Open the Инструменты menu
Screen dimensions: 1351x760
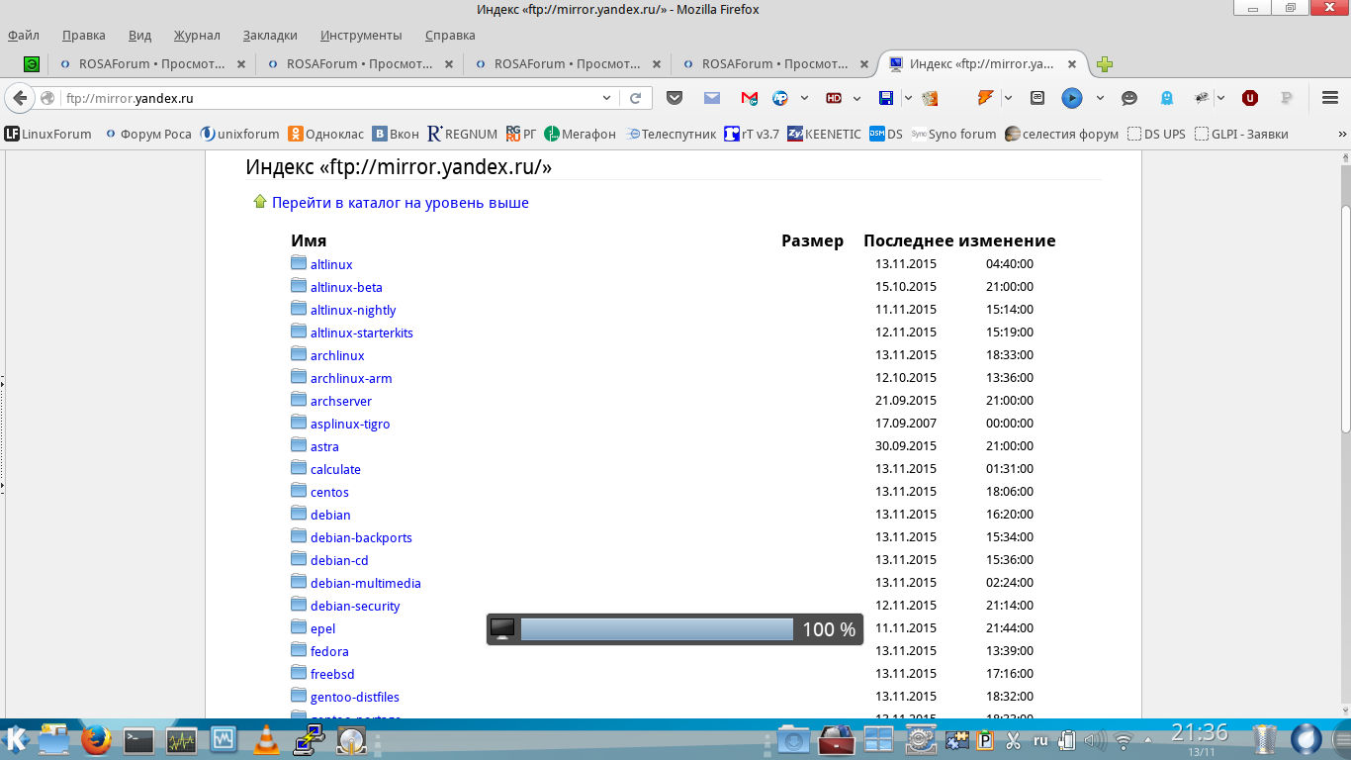coord(361,35)
